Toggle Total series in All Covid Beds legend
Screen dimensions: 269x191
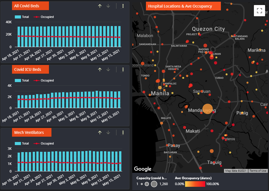pos(22,17)
